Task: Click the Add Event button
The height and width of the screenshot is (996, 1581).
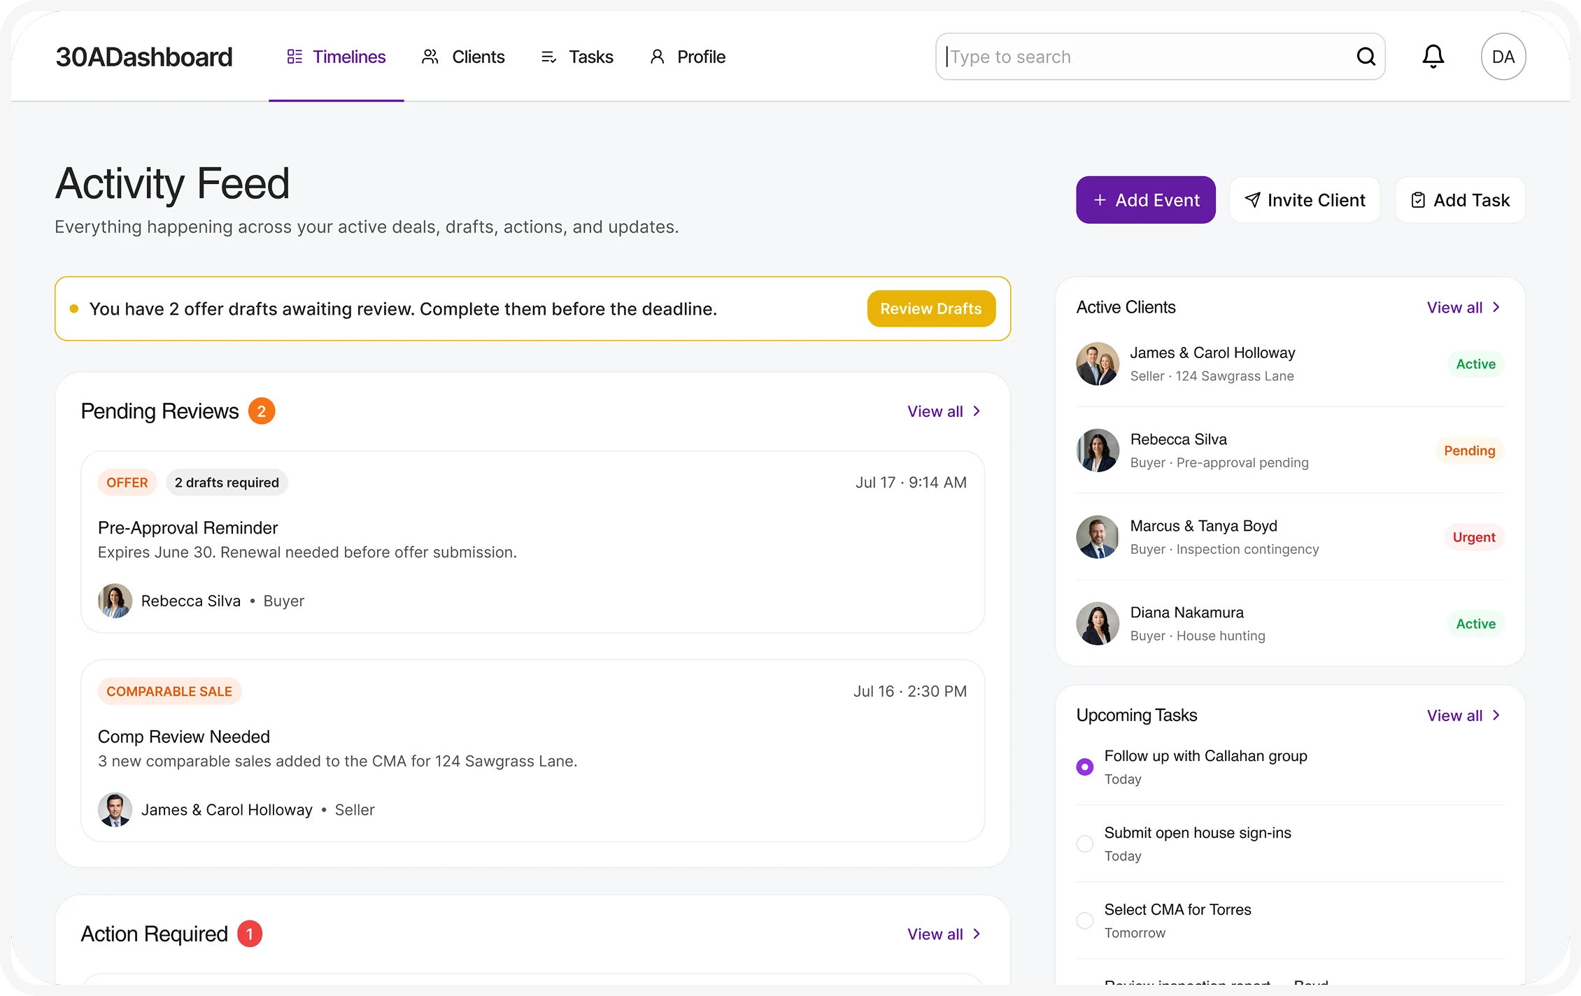Action: (x=1146, y=200)
